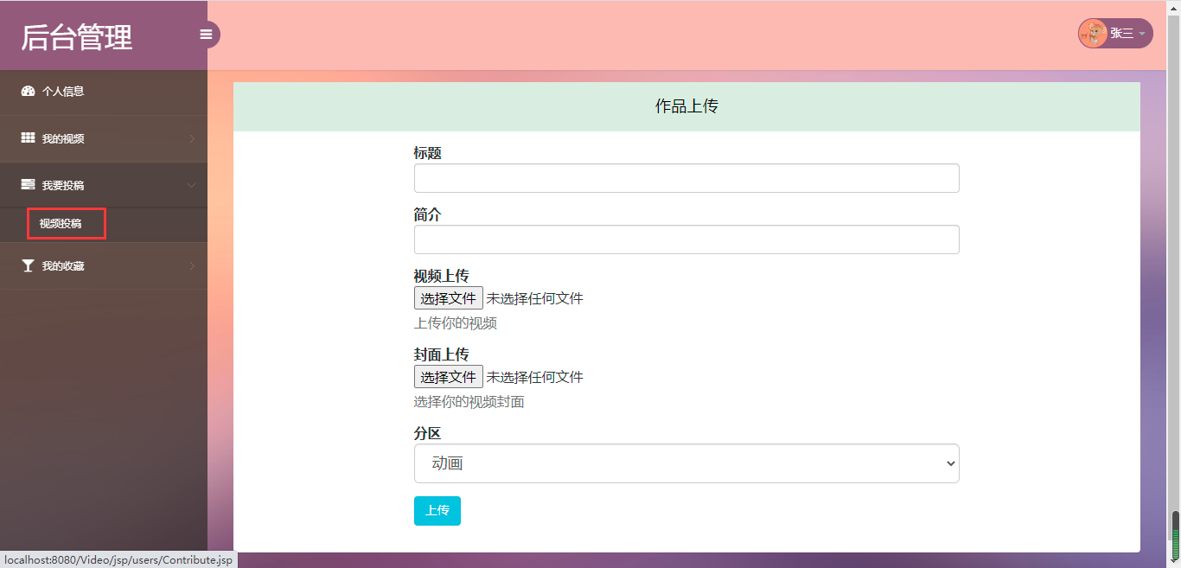Screen dimensions: 1181x568
Task: Click the 上传你的视频 hint text
Action: (x=456, y=323)
